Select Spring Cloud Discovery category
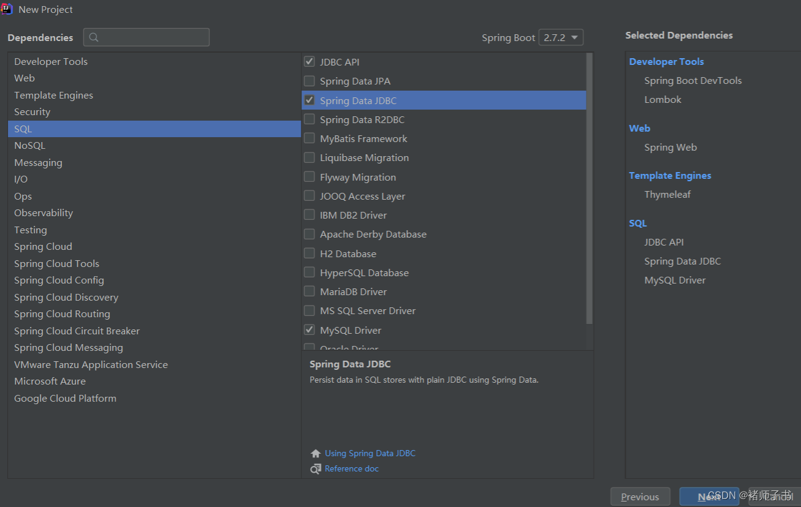This screenshot has width=801, height=507. (x=154, y=297)
